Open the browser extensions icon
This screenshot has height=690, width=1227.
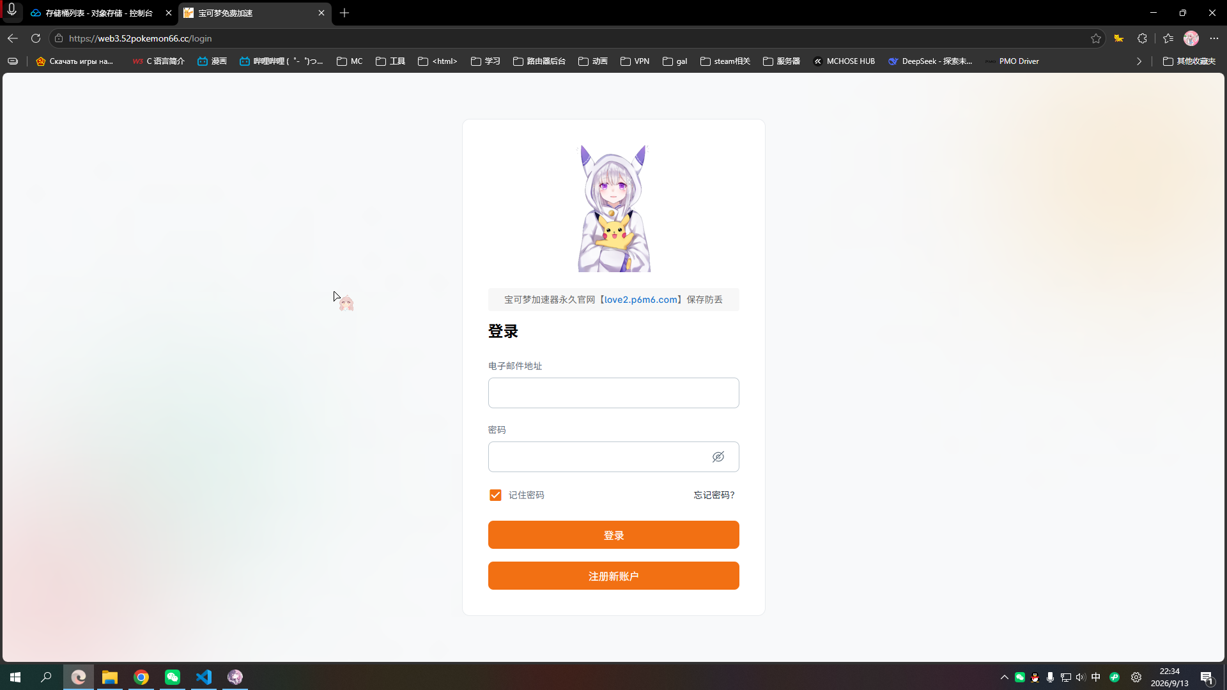click(1142, 38)
